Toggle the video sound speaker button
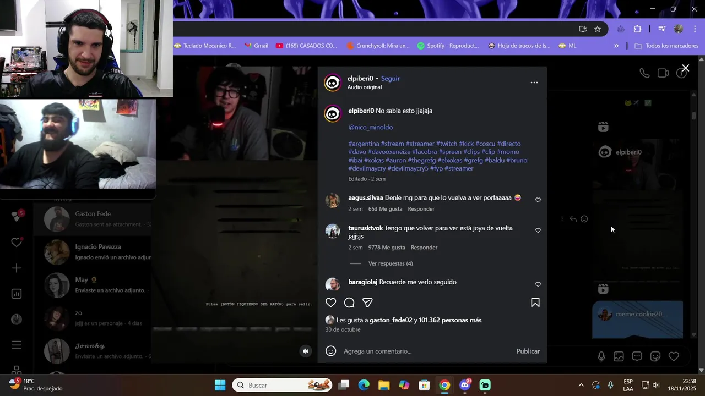Screen dimensions: 705x396 pos(306,351)
